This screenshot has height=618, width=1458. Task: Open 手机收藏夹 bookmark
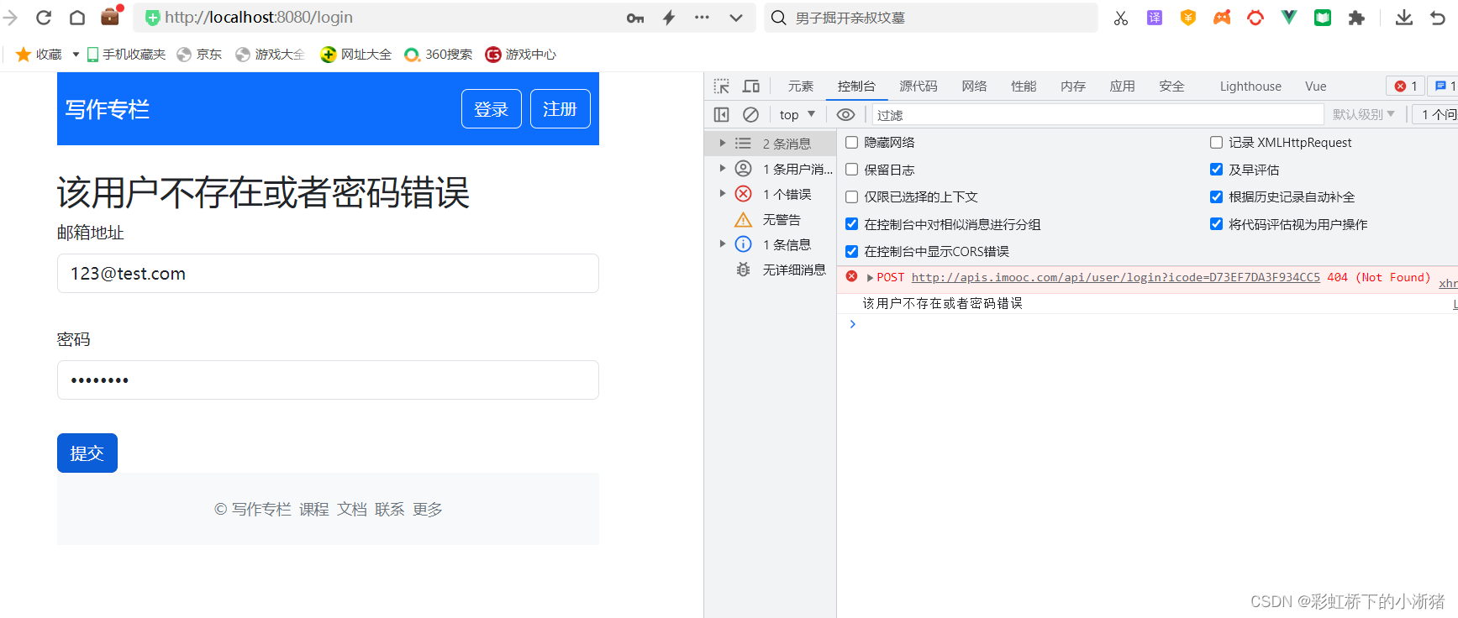[x=126, y=55]
